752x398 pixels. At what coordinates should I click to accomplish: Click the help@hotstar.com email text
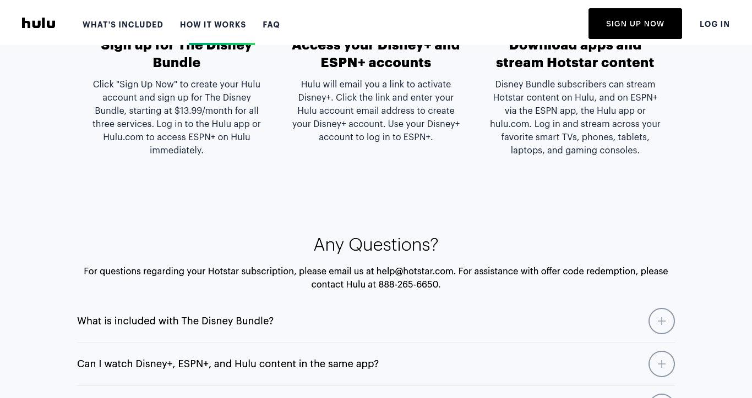[x=415, y=271]
